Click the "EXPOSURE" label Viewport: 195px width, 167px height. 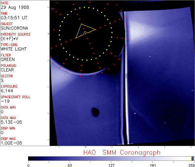[x=9, y=86]
